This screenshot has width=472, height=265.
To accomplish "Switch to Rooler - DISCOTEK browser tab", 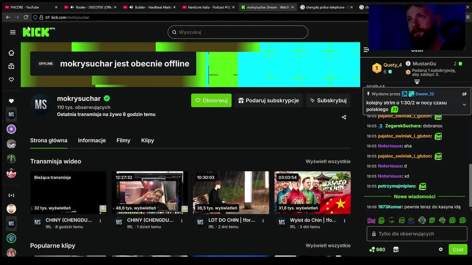I will click(90, 7).
